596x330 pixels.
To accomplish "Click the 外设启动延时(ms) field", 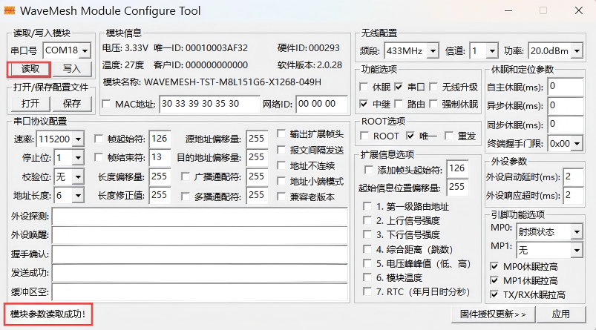I will pyautogui.click(x=573, y=177).
